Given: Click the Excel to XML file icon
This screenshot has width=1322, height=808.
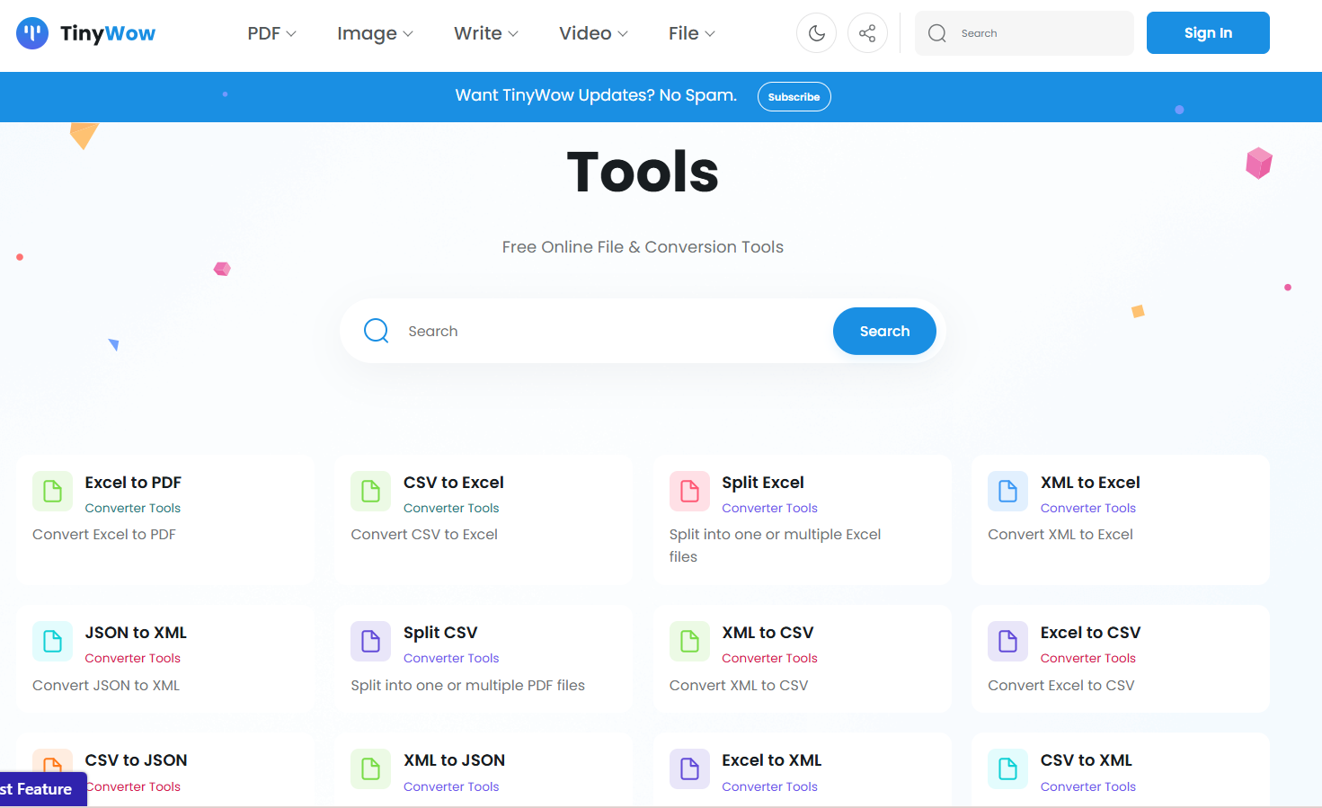Looking at the screenshot, I should [689, 768].
